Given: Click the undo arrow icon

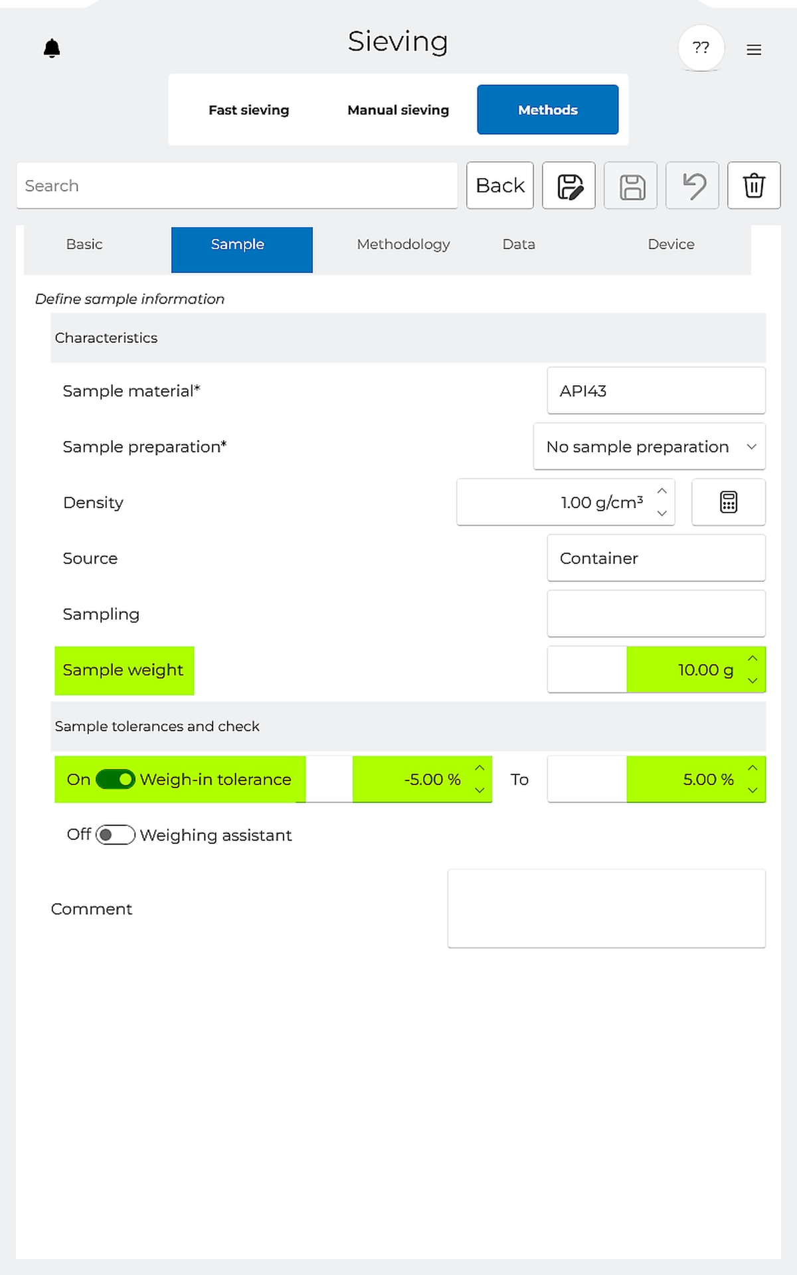Looking at the screenshot, I should point(692,186).
